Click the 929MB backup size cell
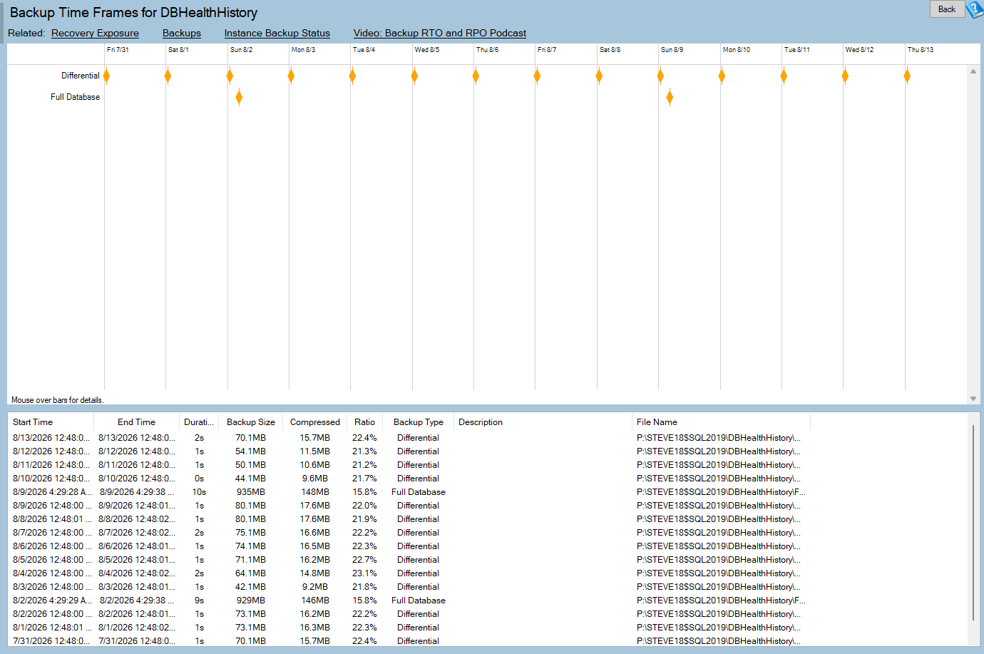Image resolution: width=984 pixels, height=654 pixels. coord(251,601)
